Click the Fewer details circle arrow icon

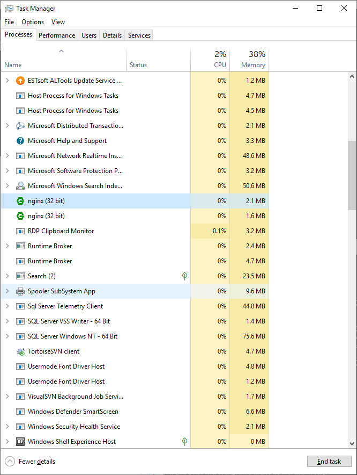[10, 462]
